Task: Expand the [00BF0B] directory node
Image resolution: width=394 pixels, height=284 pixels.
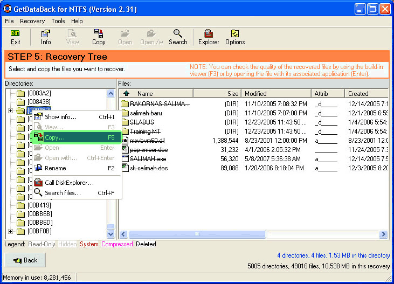Action: point(10,231)
